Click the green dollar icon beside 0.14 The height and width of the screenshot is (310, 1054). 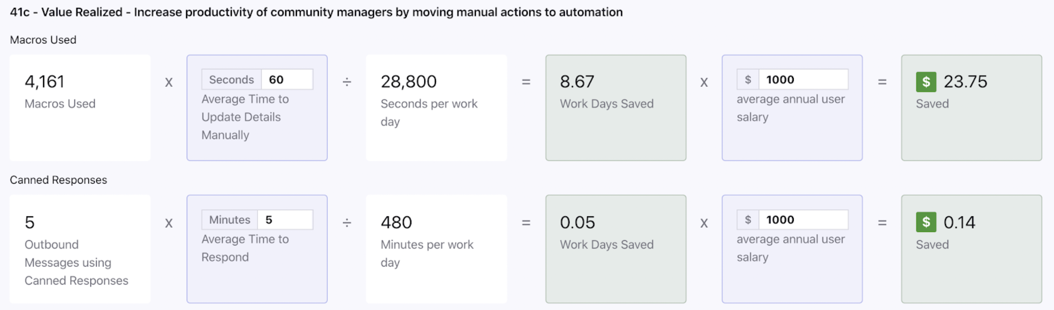(x=926, y=222)
